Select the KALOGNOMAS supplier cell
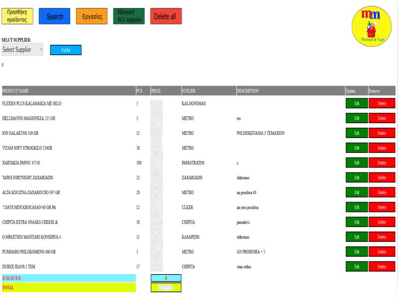This screenshot has height=298, width=398. [x=194, y=103]
